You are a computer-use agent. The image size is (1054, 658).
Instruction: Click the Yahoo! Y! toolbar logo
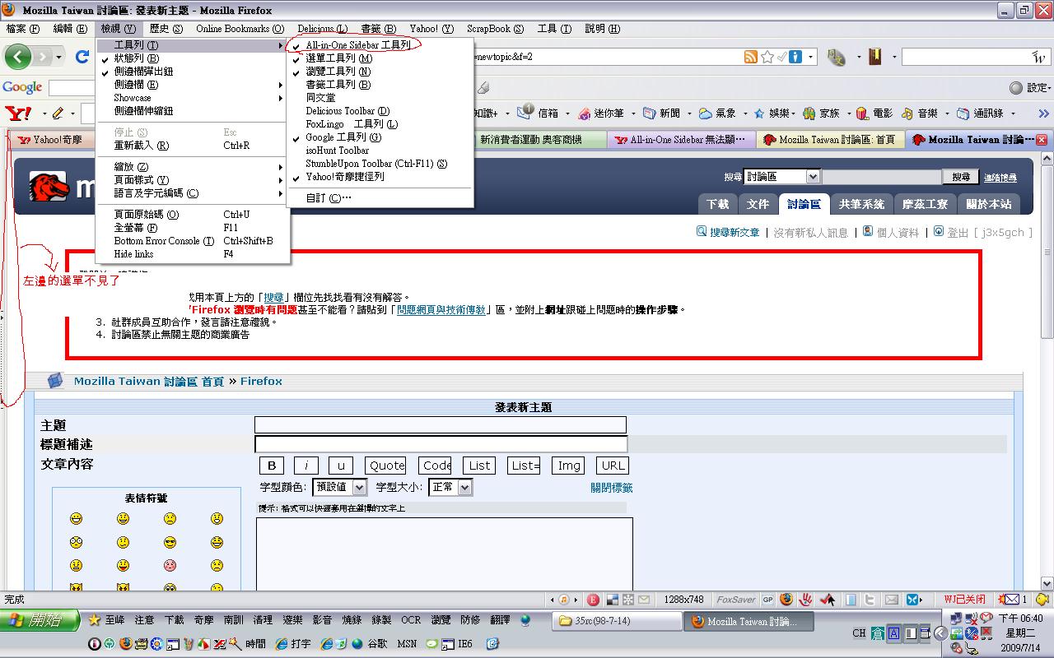click(x=17, y=114)
